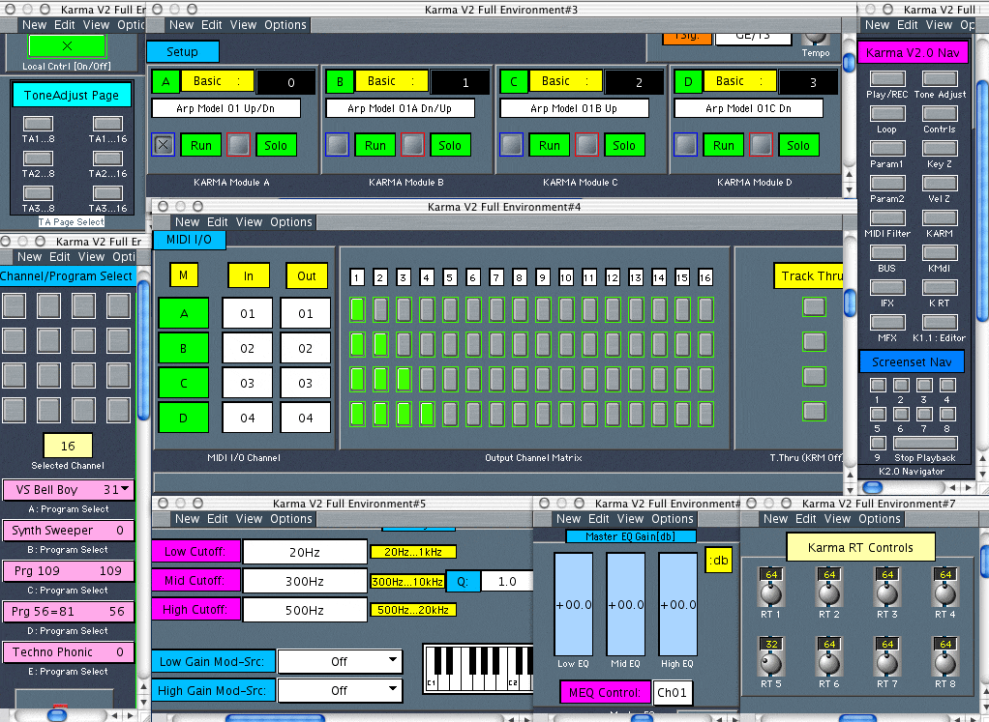
Task: Select the TA1...8 page button
Action: [x=38, y=124]
